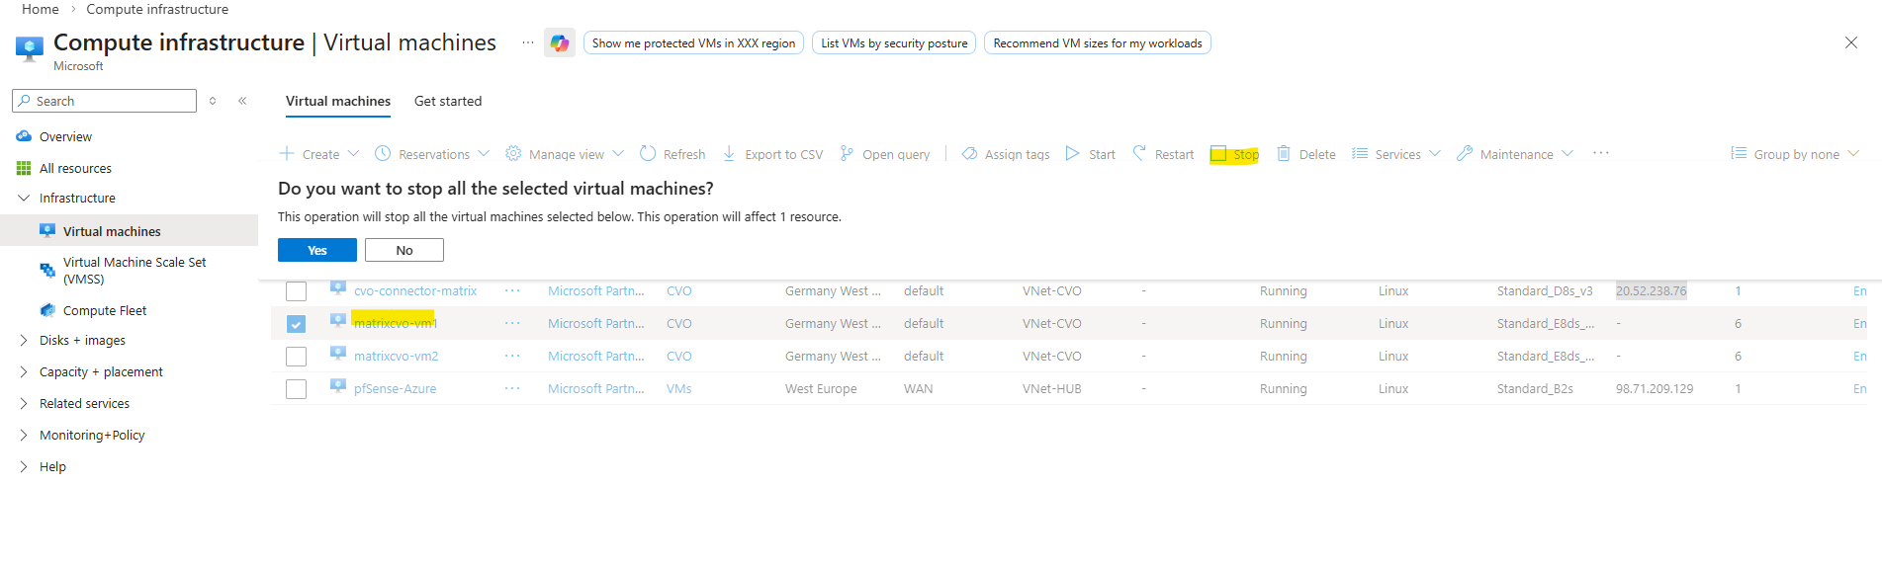Click the Copilot icon in header
Image resolution: width=1882 pixels, height=567 pixels.
point(560,43)
